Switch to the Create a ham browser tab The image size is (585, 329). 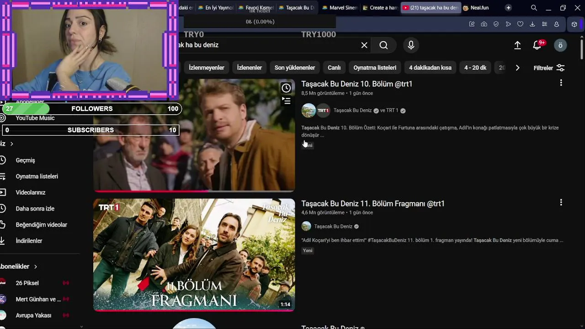(x=380, y=8)
